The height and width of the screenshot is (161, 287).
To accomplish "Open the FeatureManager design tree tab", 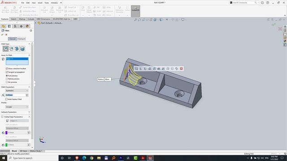I will 3,26.
